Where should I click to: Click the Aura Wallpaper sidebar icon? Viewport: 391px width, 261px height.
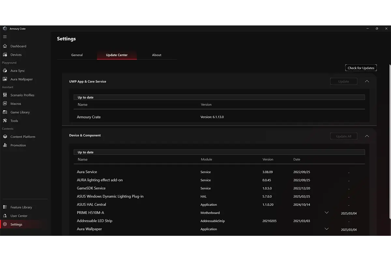pyautogui.click(x=5, y=79)
